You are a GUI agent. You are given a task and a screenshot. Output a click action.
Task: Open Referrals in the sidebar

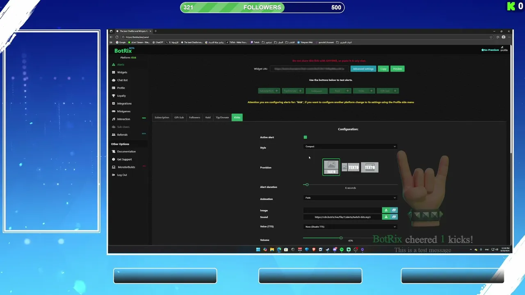[120, 134]
